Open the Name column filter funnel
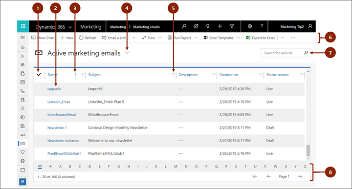 [83, 75]
